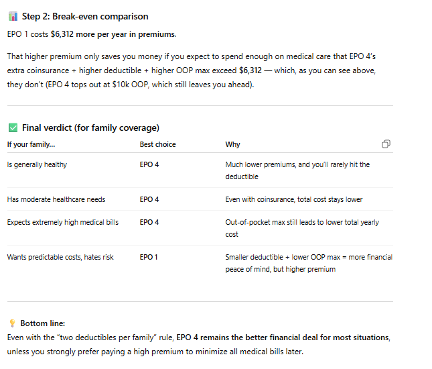Click the bold "$6,312 more per year" text
Screen dimensions: 432x369
click(x=113, y=34)
